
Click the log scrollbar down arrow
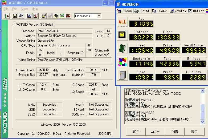coord(202,122)
